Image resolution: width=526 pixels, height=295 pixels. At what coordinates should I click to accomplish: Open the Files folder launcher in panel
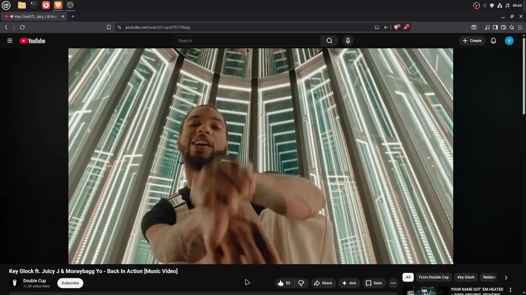pos(22,5)
